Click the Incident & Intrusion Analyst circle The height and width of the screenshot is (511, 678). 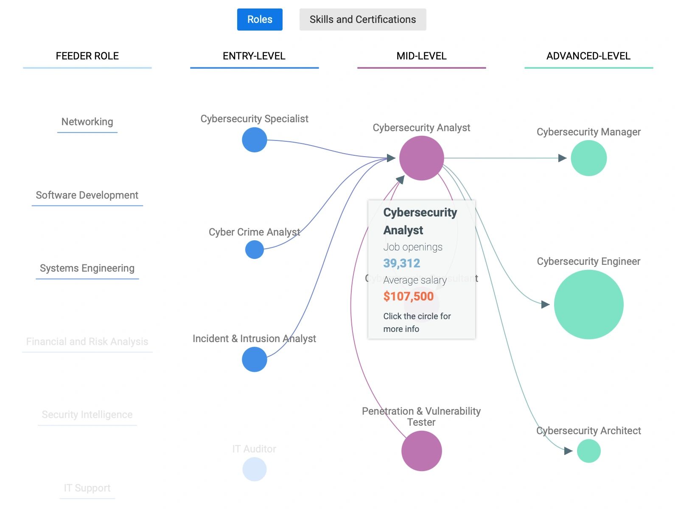254,359
